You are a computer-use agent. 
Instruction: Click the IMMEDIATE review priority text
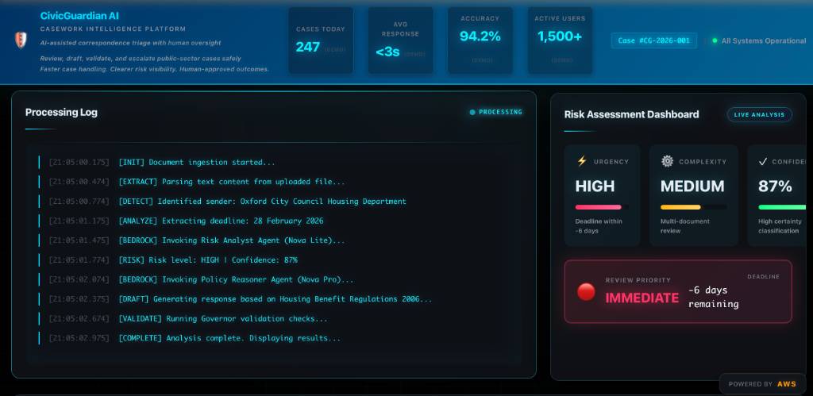point(642,298)
